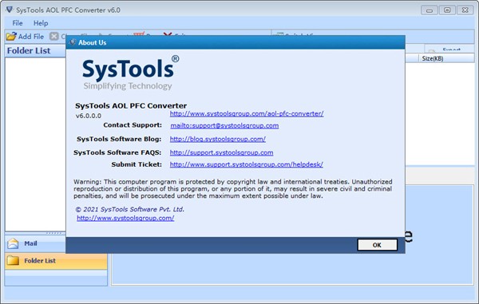The image size is (479, 304).
Task: Open the File menu
Action: [x=18, y=23]
